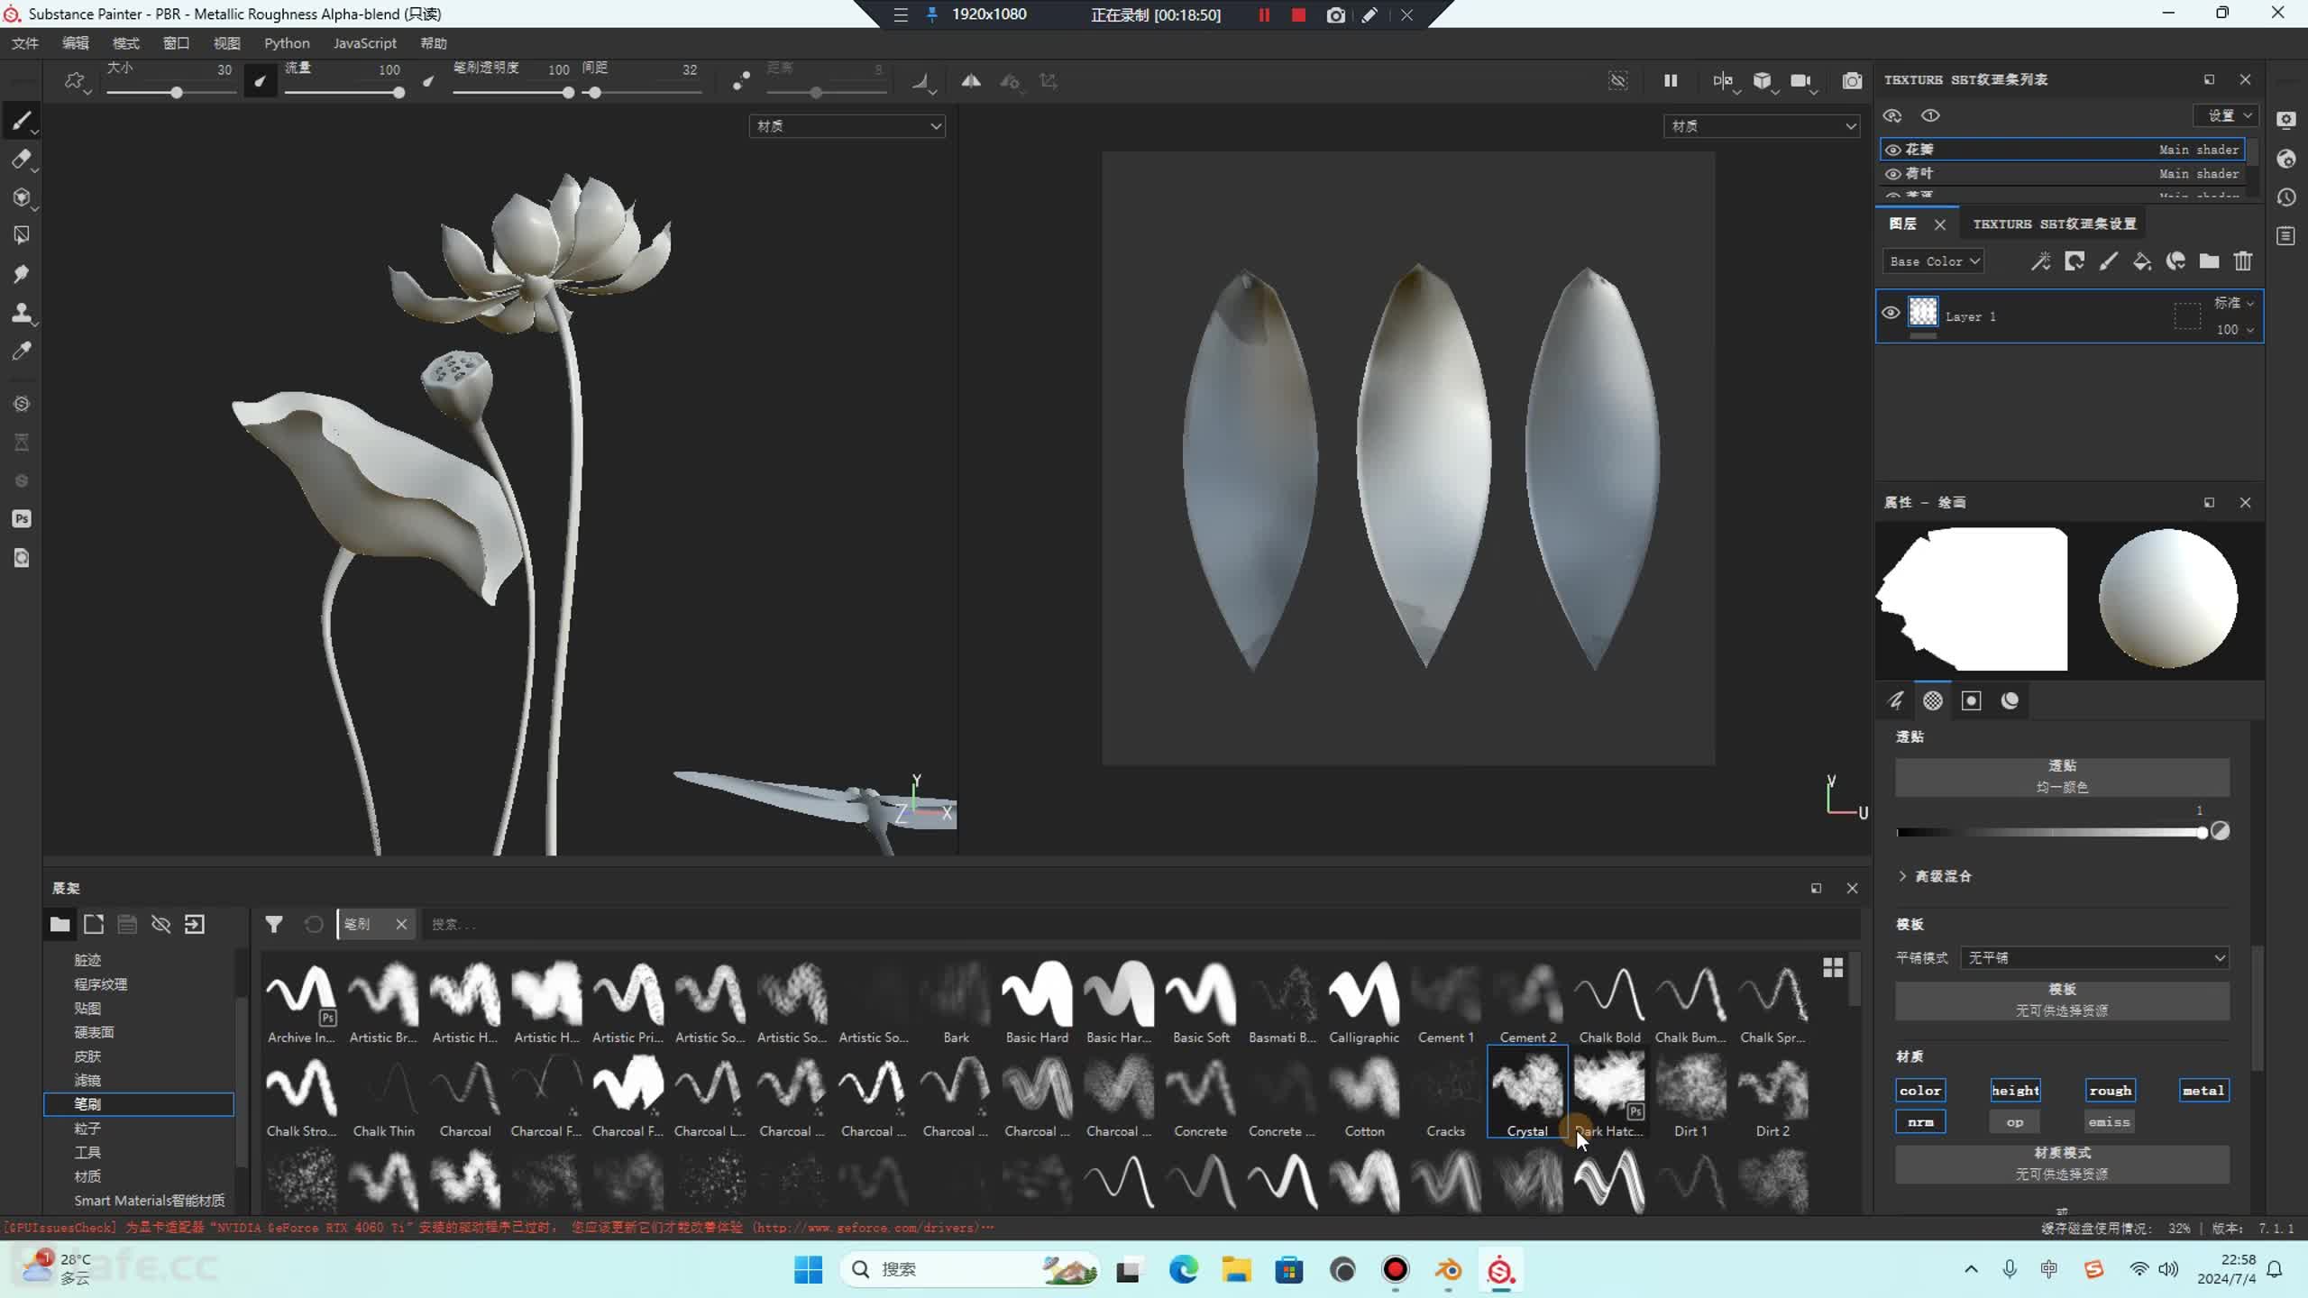
Task: Delete the selected layer
Action: (x=2243, y=261)
